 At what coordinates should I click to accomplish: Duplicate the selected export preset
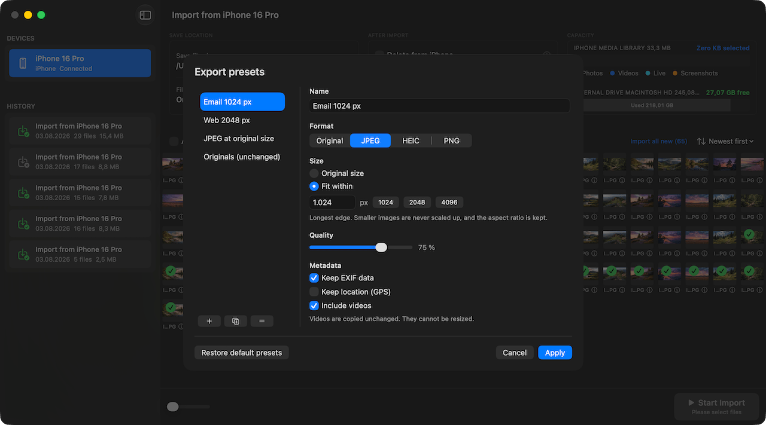tap(236, 321)
